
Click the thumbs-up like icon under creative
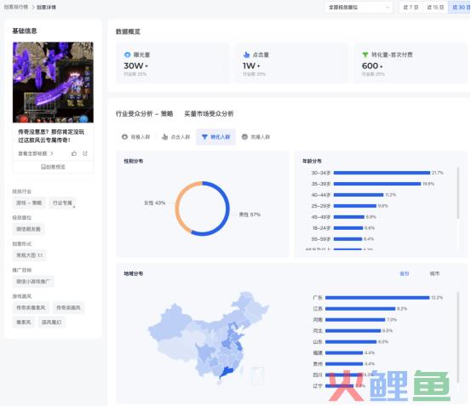point(74,153)
